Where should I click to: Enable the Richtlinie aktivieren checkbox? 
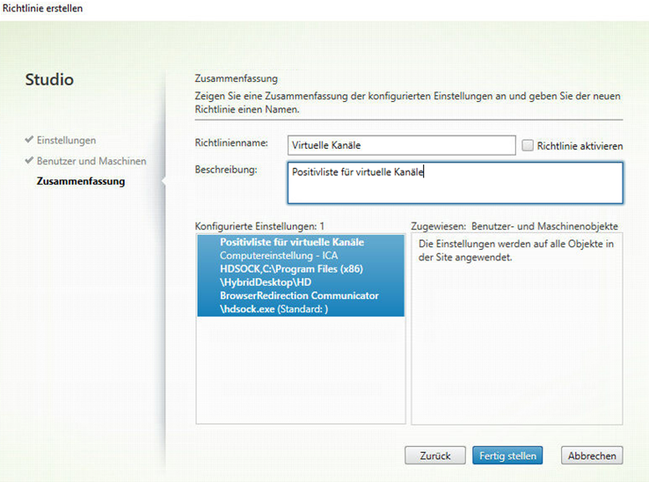click(x=528, y=146)
